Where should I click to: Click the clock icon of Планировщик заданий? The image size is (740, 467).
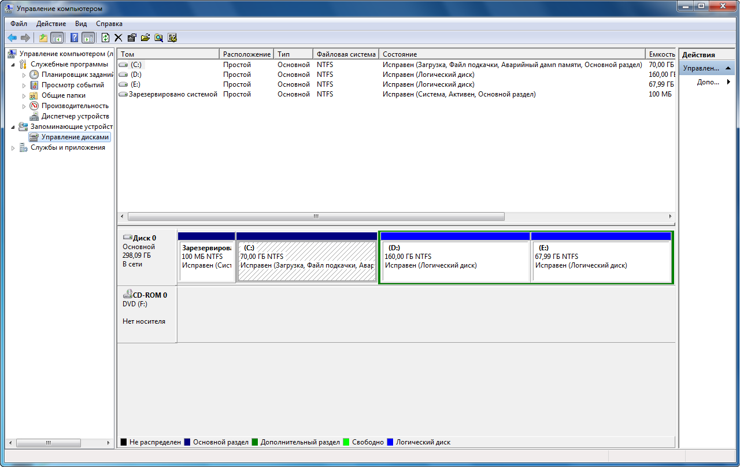point(34,75)
